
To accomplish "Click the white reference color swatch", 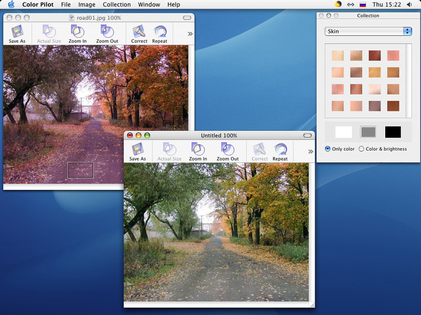I will [344, 132].
